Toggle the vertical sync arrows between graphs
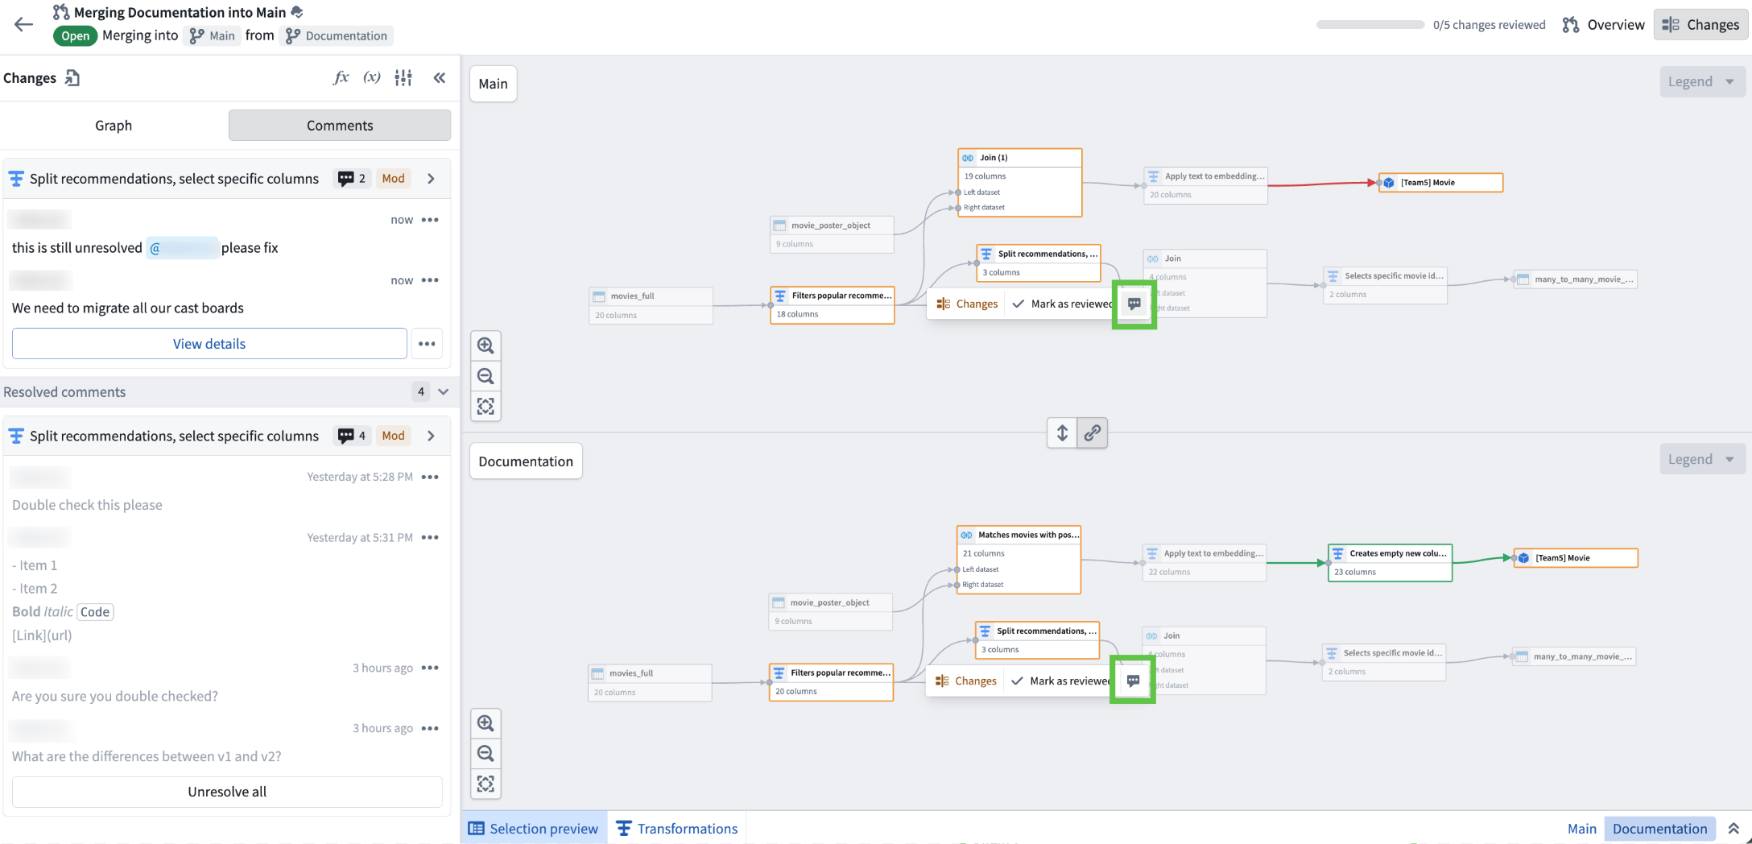The height and width of the screenshot is (844, 1752). pos(1061,432)
